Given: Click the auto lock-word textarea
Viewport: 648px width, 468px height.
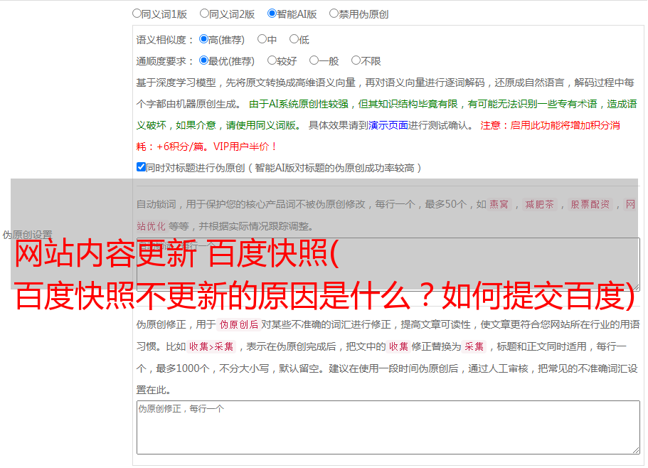Looking at the screenshot, I should (388, 265).
